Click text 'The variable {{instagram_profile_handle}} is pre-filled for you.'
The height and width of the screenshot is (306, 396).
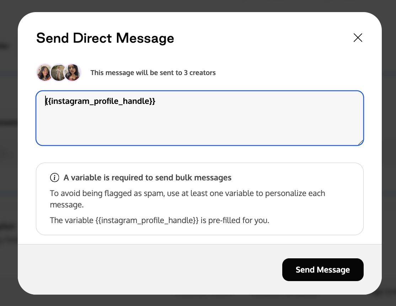(159, 220)
